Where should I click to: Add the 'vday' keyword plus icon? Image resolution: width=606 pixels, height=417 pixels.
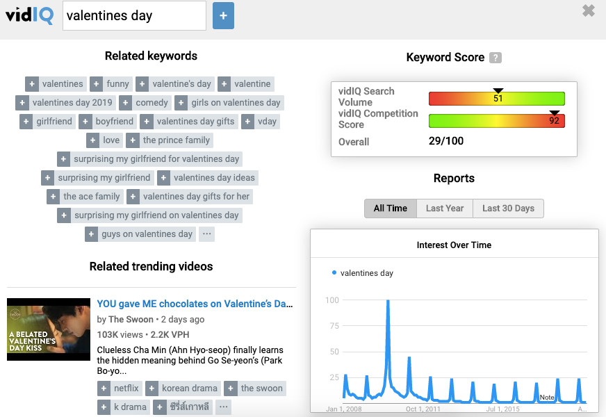pos(247,122)
